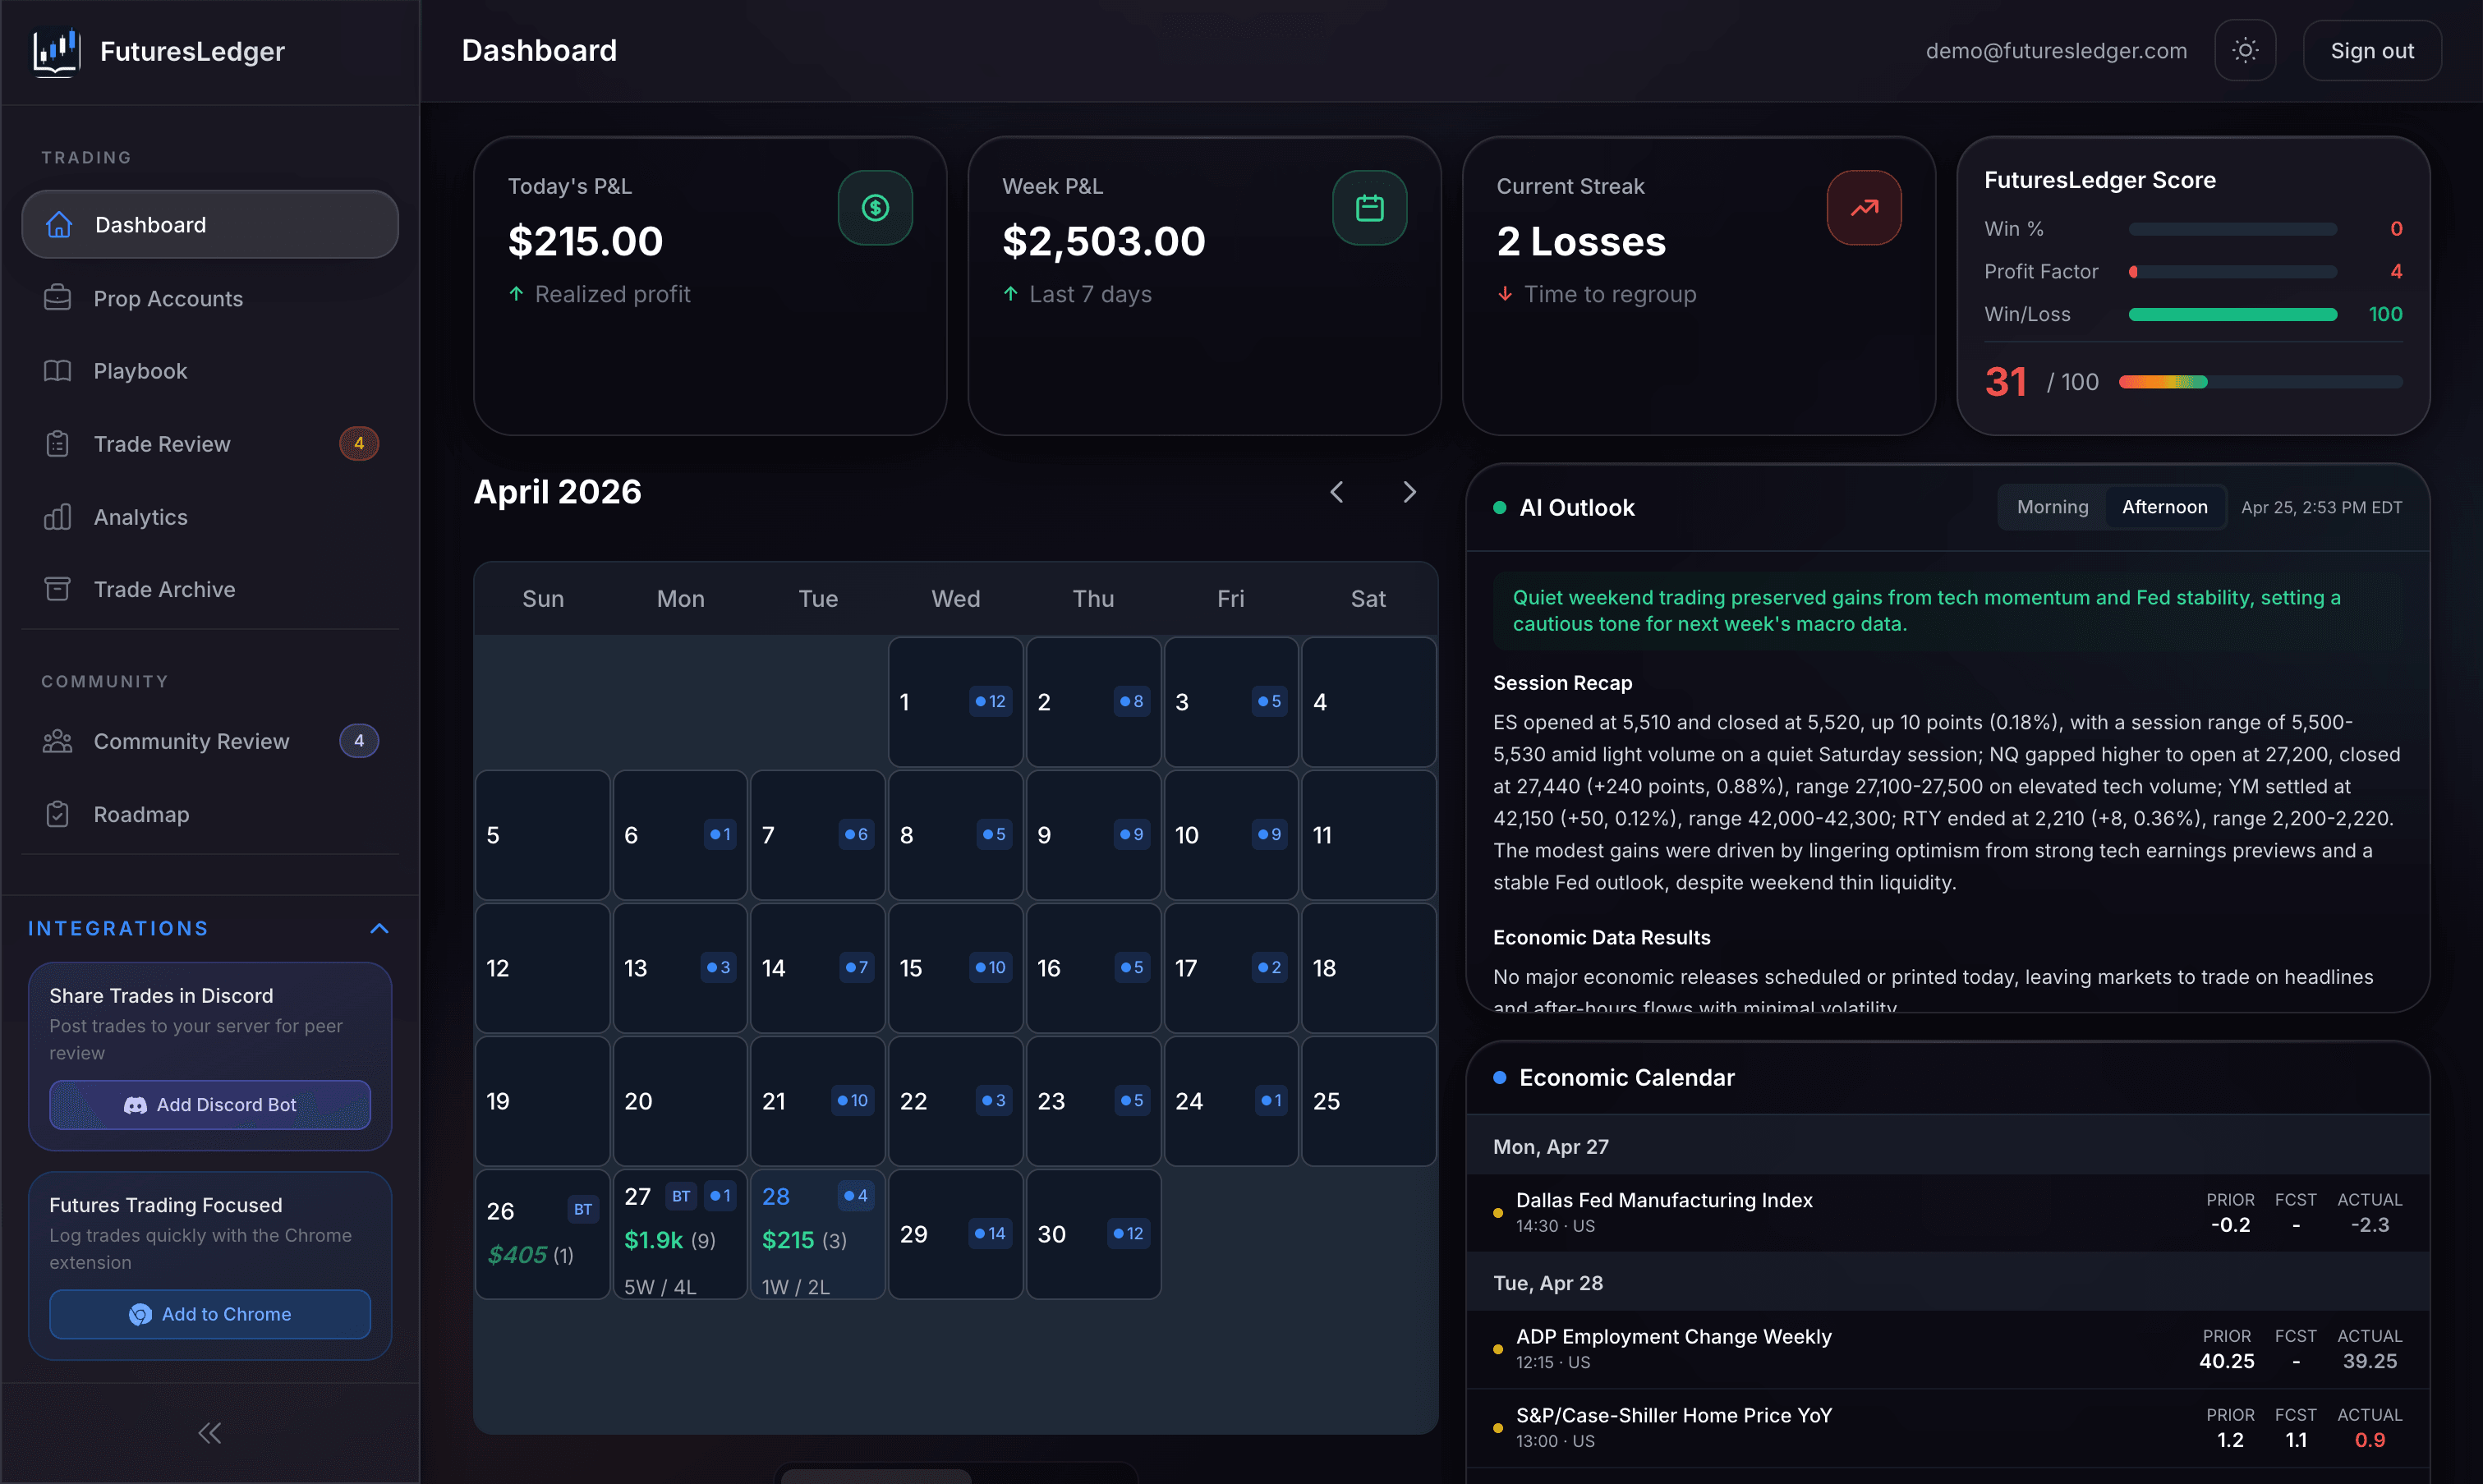Click the Today's P&L dollar icon
This screenshot has height=1484, width=2483.
(x=875, y=208)
